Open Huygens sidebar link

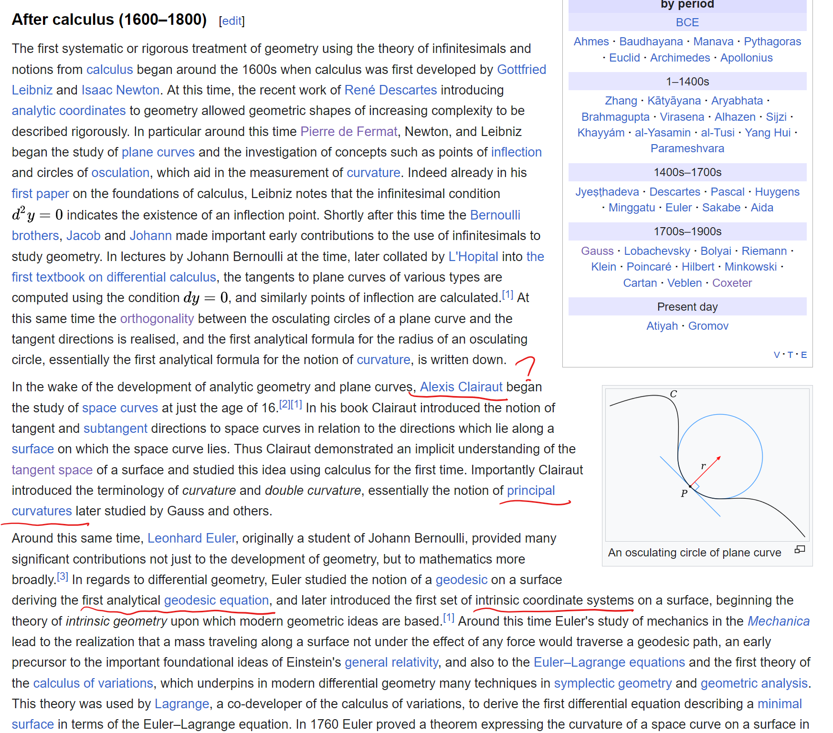[x=777, y=192]
